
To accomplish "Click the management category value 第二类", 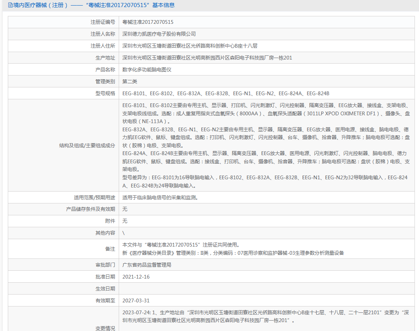I will click(x=129, y=81).
